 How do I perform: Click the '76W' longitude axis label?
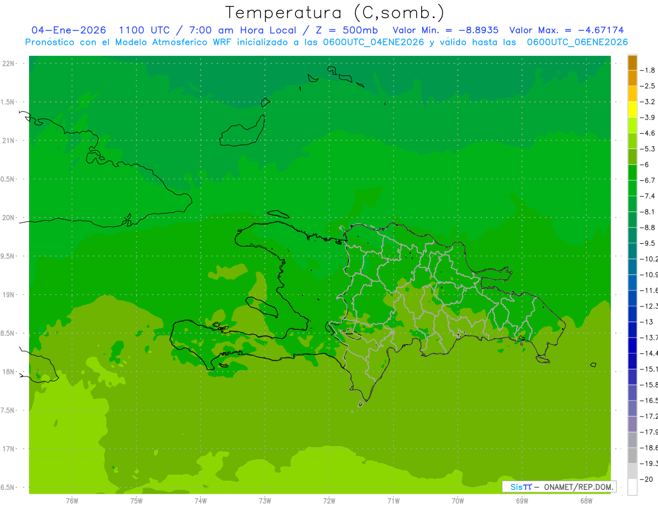[72, 500]
